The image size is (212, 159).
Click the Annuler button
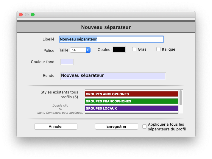coord(56,127)
